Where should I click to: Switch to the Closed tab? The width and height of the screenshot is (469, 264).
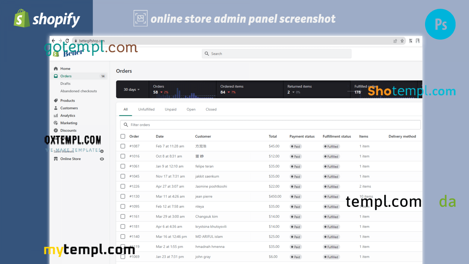[x=211, y=109]
